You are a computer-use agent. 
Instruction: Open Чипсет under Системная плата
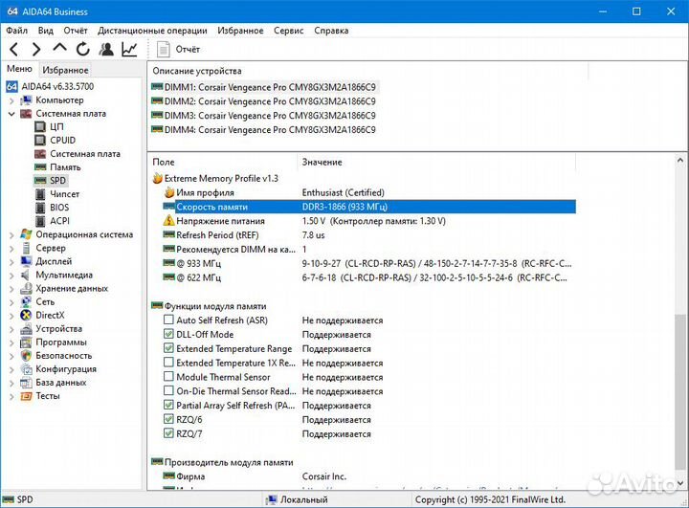(x=65, y=193)
